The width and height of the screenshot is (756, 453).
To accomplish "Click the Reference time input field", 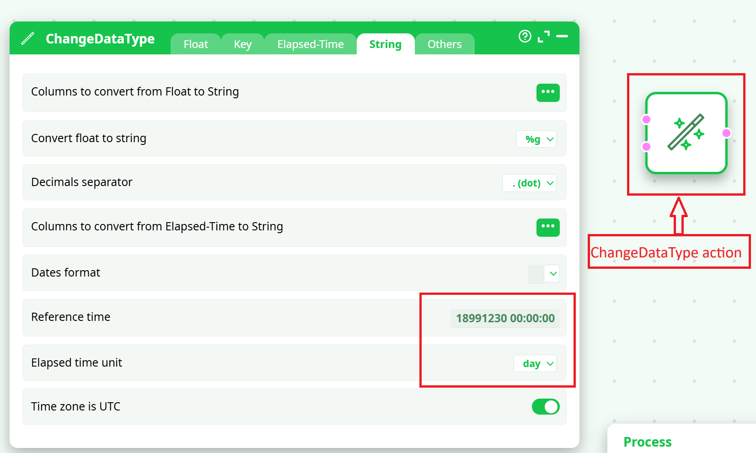I will click(505, 318).
